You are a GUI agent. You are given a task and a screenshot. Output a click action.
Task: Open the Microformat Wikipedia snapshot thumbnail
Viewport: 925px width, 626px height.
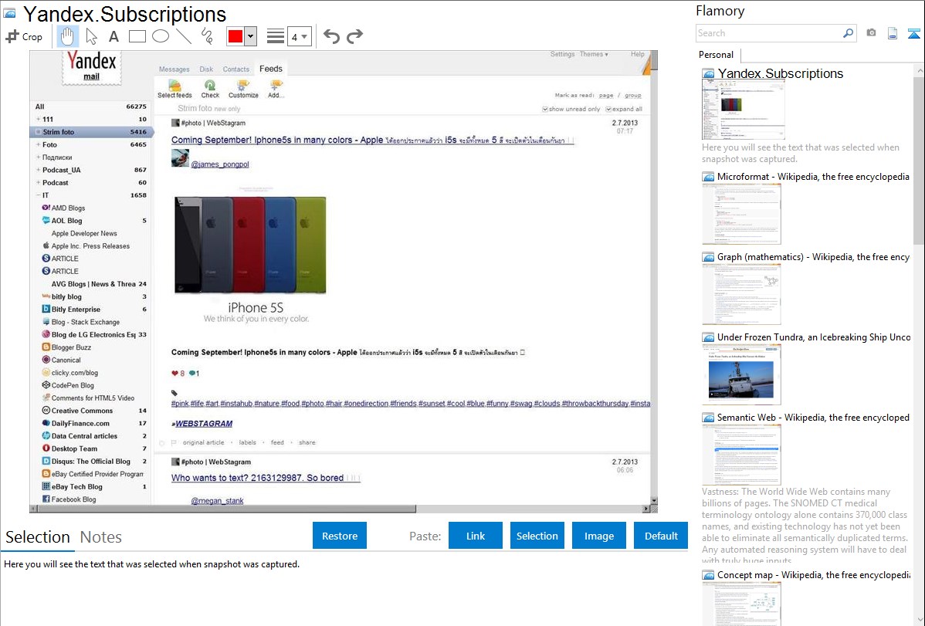pos(741,214)
